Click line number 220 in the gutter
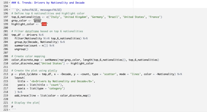 [x=6, y=99]
